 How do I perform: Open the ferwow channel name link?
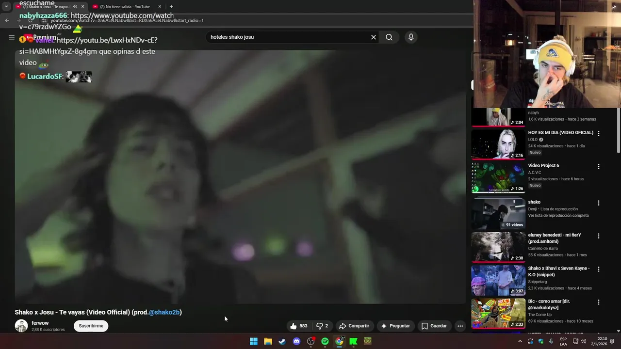[40, 323]
